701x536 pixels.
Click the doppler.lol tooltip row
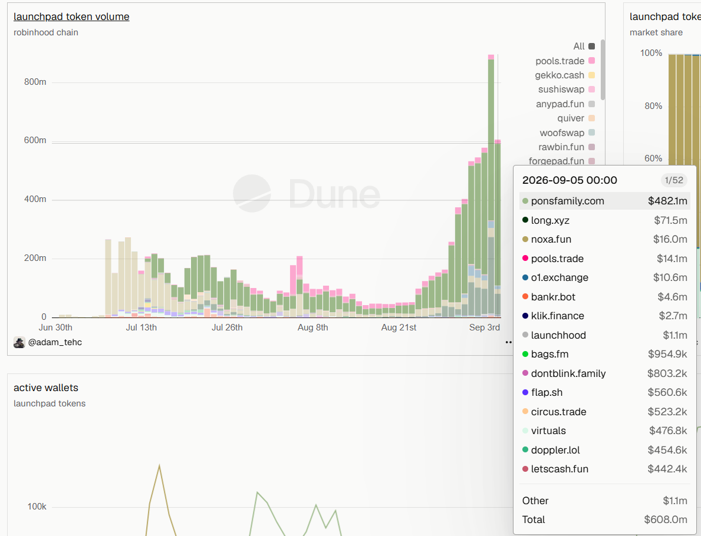(x=605, y=450)
